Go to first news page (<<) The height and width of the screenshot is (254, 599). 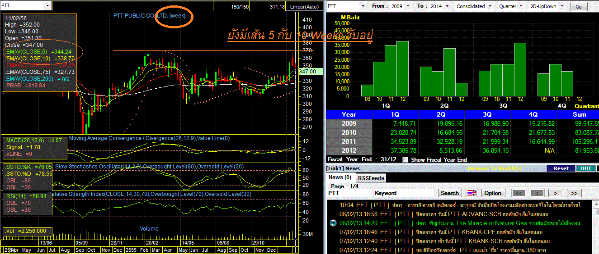519,193
